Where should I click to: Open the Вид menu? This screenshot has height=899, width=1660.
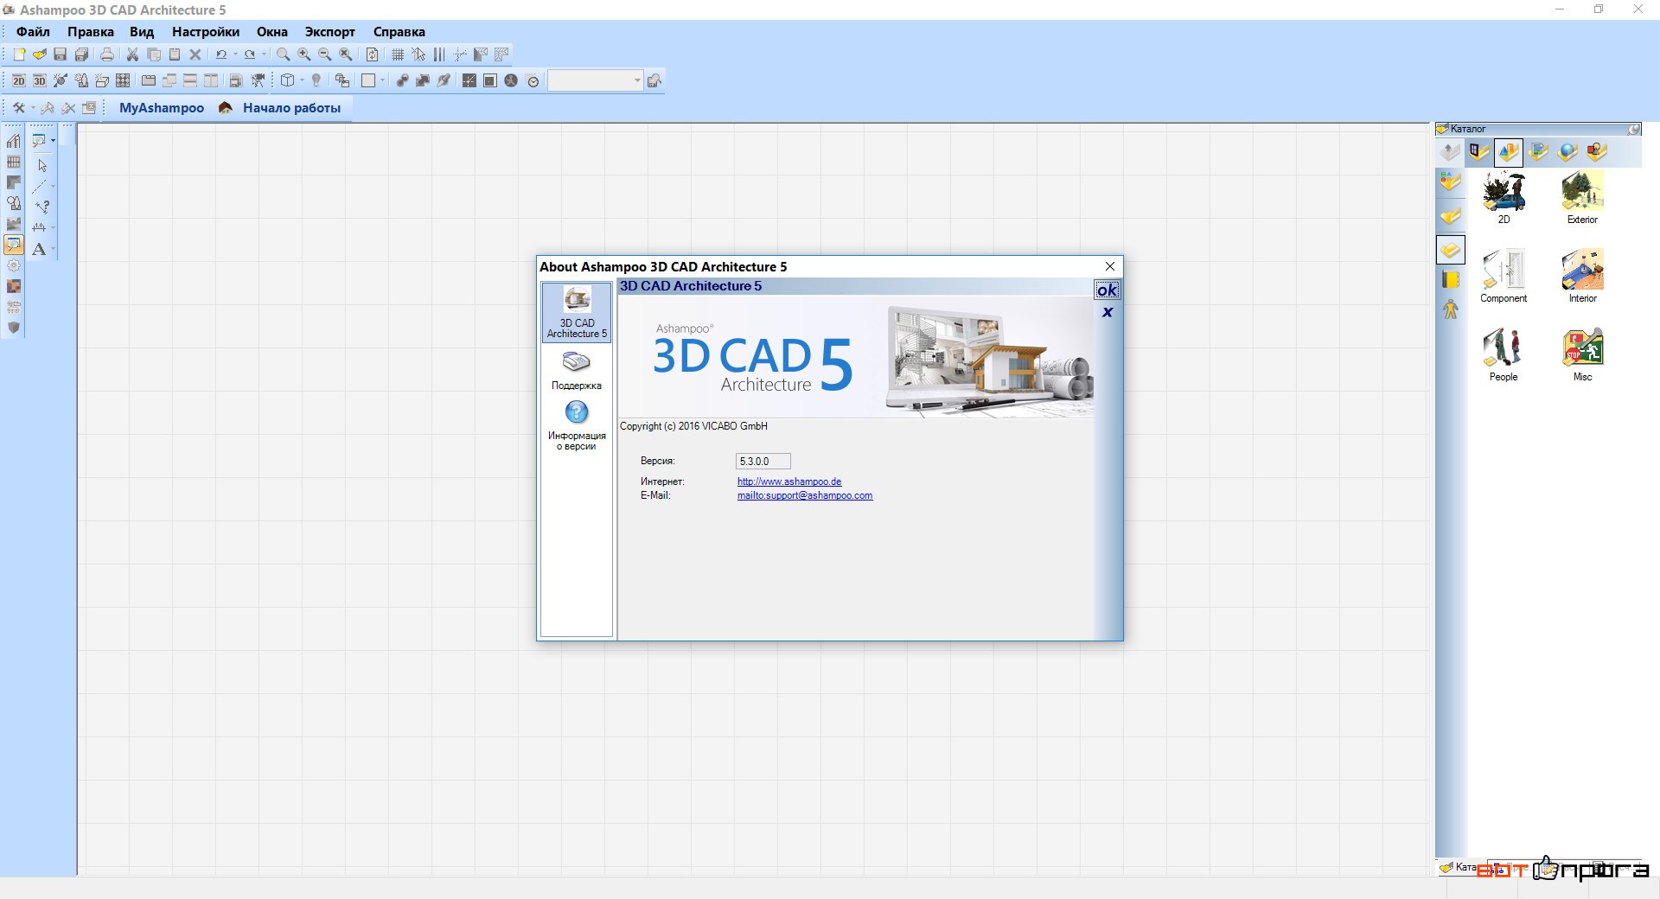pos(142,32)
